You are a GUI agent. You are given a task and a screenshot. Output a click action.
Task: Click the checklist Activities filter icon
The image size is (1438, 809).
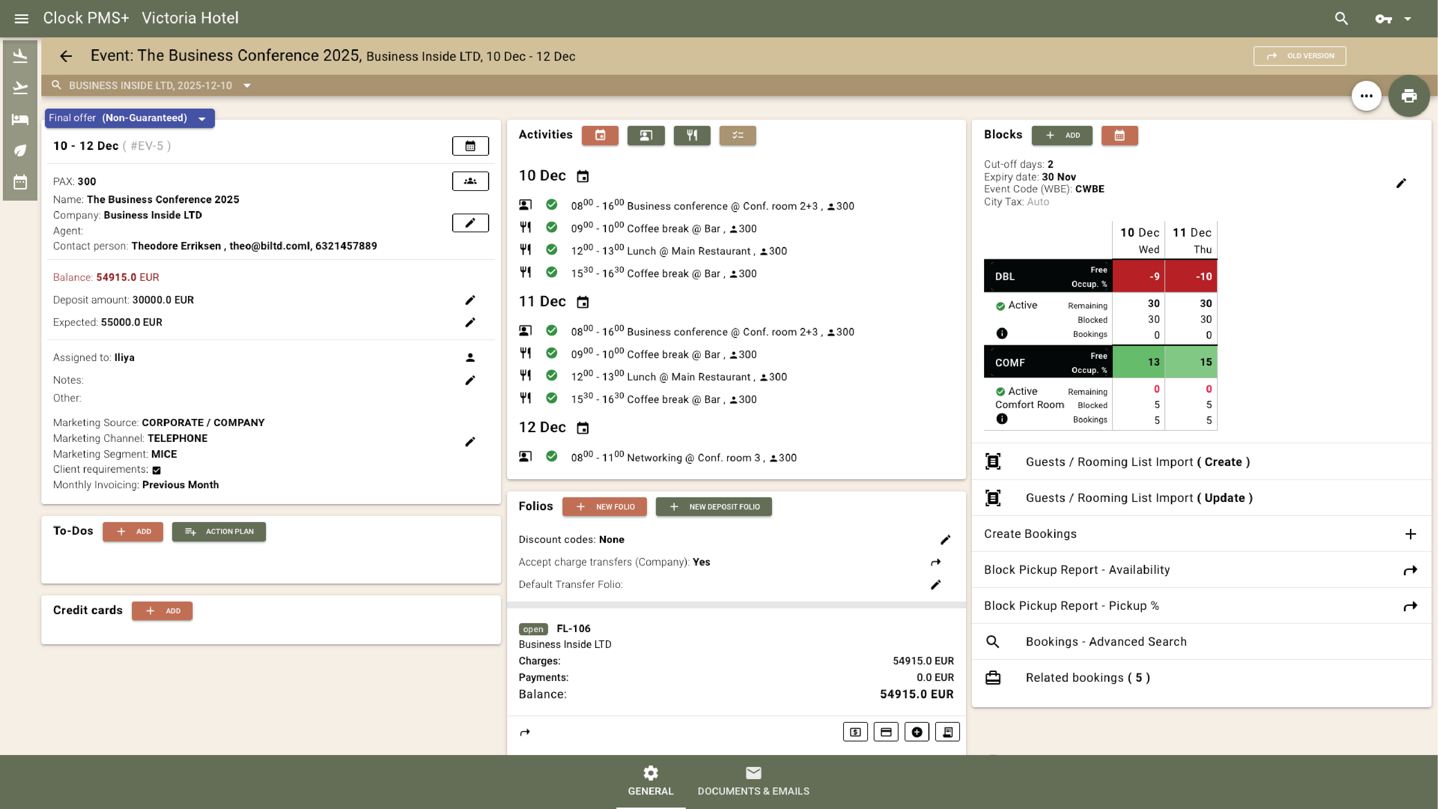tap(738, 135)
